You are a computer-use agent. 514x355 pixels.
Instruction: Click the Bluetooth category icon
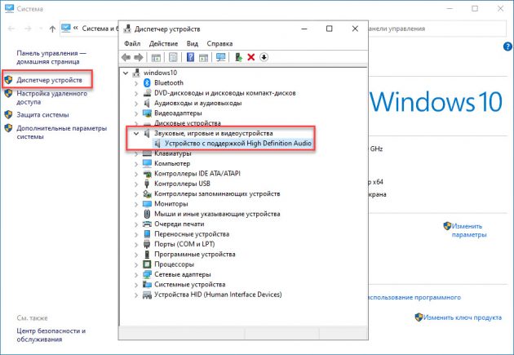tap(147, 83)
